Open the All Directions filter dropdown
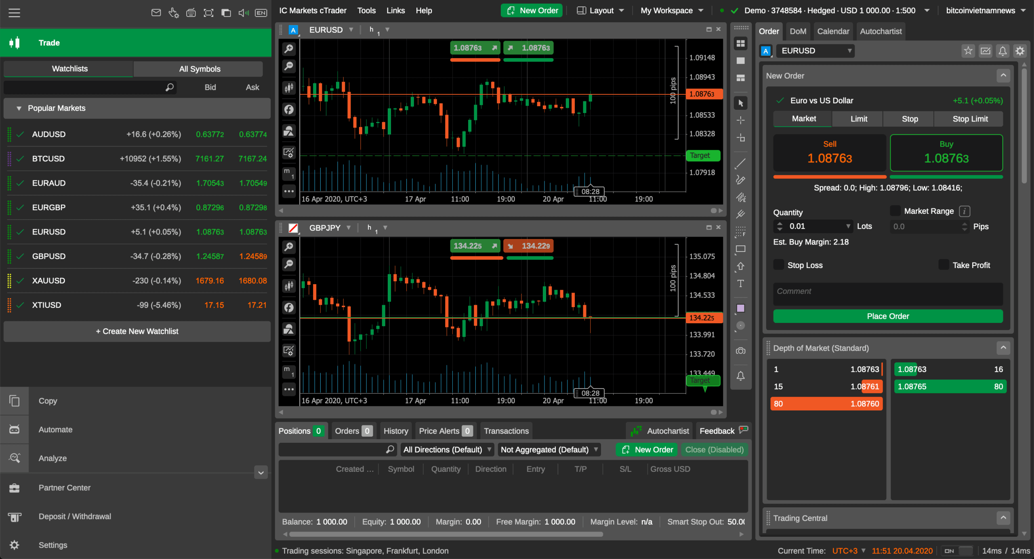The height and width of the screenshot is (559, 1034). point(447,450)
